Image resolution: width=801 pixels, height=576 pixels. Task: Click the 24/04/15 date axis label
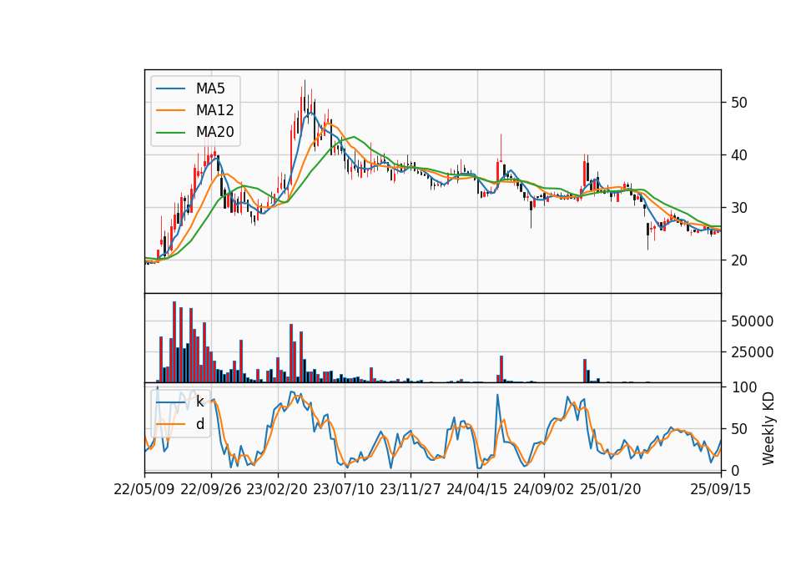(x=477, y=489)
